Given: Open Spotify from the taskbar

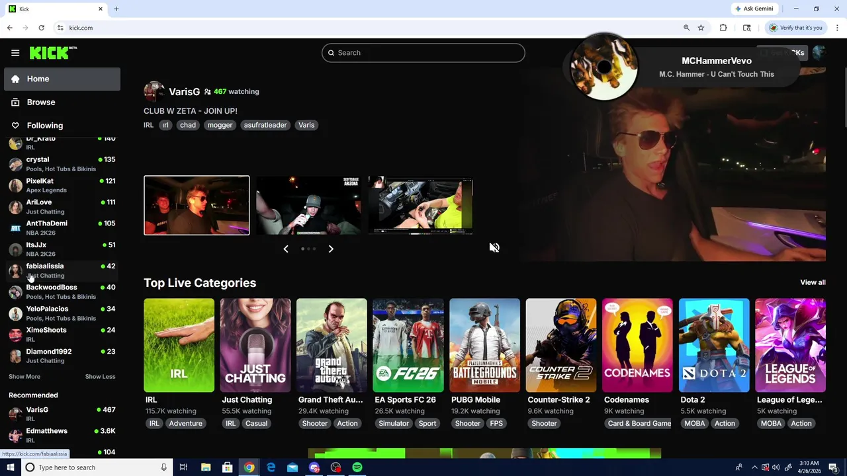Looking at the screenshot, I should 357,467.
